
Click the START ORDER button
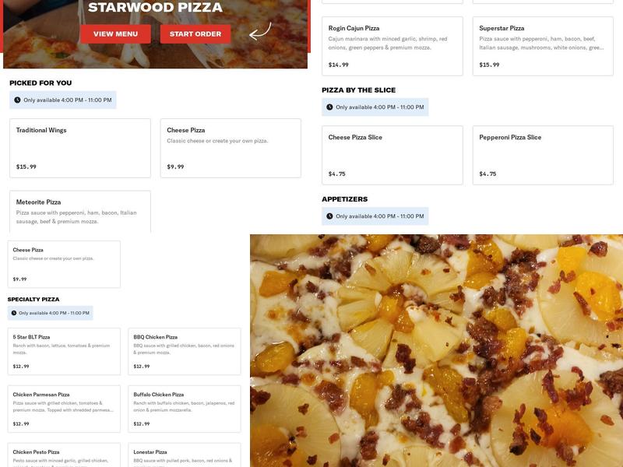click(195, 34)
